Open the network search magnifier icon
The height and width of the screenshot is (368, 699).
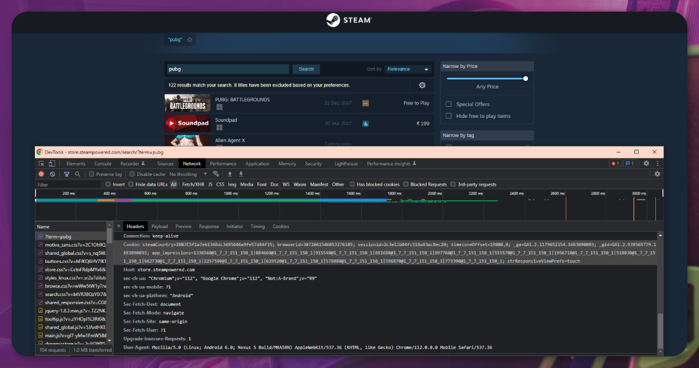coord(76,174)
